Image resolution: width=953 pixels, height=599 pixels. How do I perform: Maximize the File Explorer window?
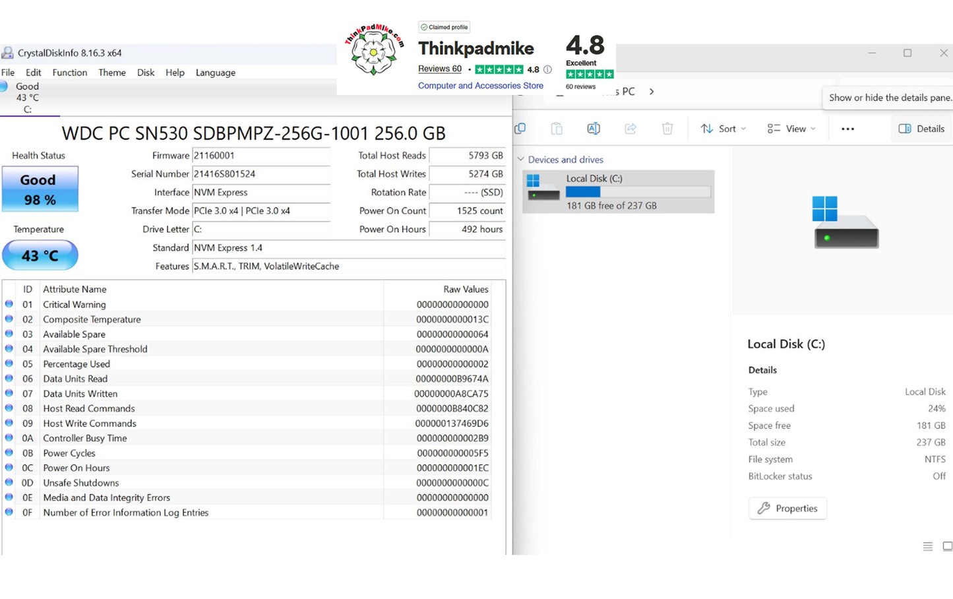tap(907, 53)
